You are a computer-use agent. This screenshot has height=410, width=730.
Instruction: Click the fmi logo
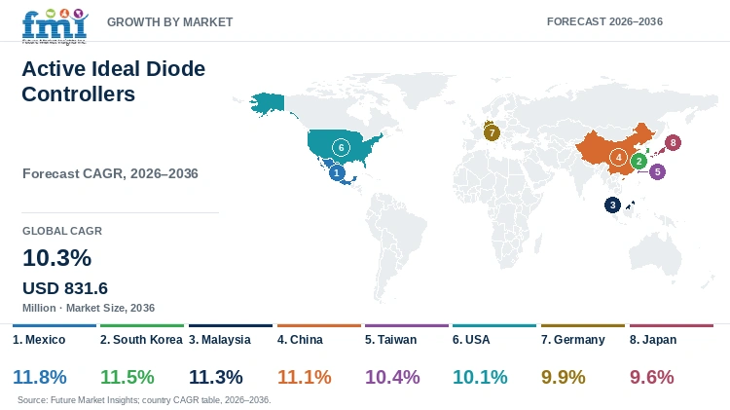55,26
